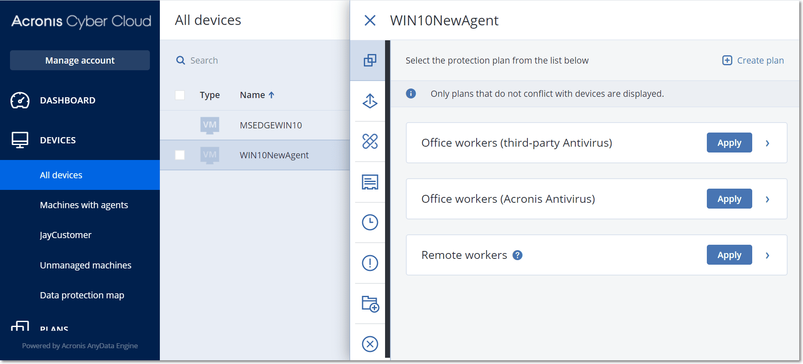Click the Remote workers help icon
The width and height of the screenshot is (803, 364).
pos(517,255)
